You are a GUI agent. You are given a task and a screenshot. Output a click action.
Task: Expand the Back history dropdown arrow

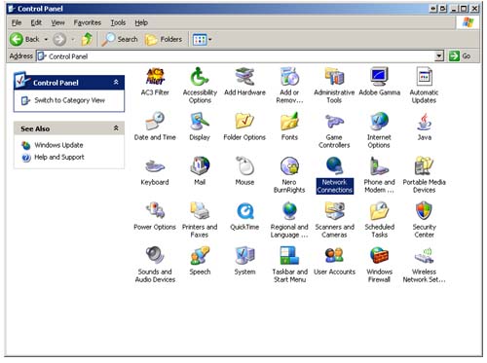(x=46, y=39)
